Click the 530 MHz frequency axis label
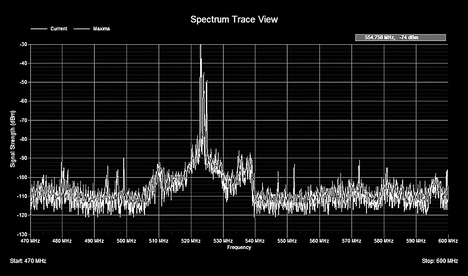The image size is (468, 276). [223, 241]
